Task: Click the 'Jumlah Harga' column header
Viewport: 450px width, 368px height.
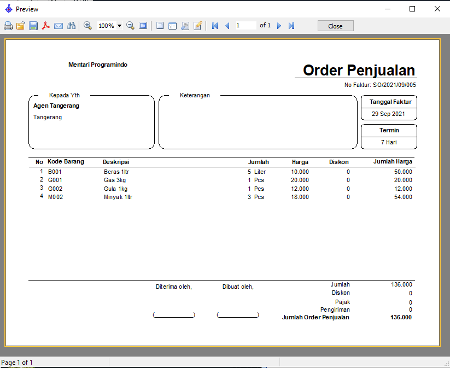Action: [x=393, y=162]
